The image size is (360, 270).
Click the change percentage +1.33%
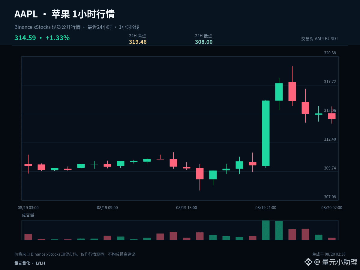pos(58,38)
